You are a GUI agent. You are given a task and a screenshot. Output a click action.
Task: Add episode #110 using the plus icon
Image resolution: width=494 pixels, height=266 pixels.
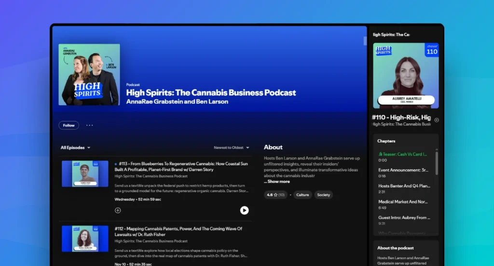tap(437, 120)
